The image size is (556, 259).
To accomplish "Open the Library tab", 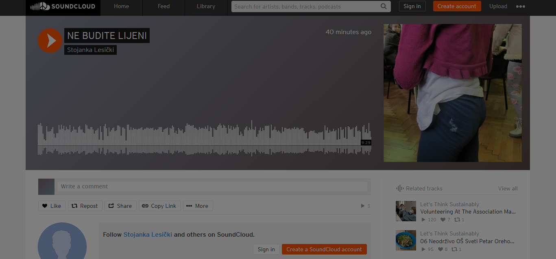I will tap(206, 6).
